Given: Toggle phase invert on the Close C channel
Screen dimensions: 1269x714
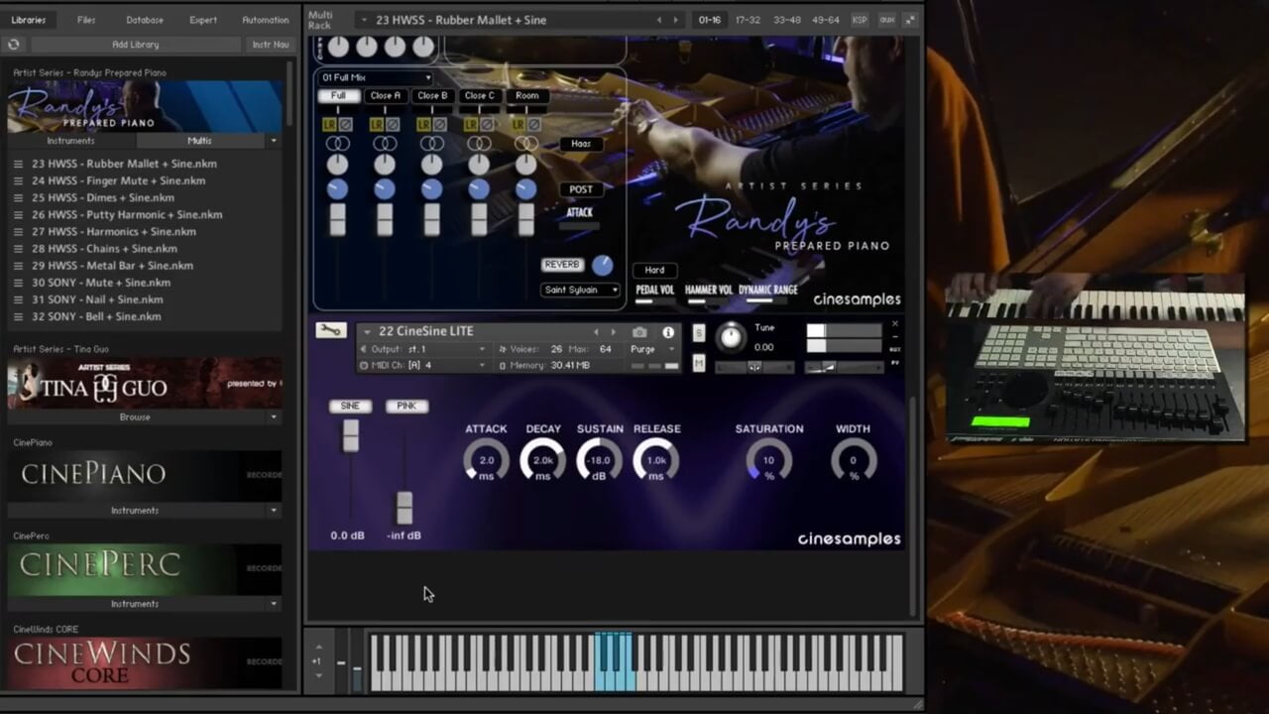Looking at the screenshot, I should (x=487, y=125).
